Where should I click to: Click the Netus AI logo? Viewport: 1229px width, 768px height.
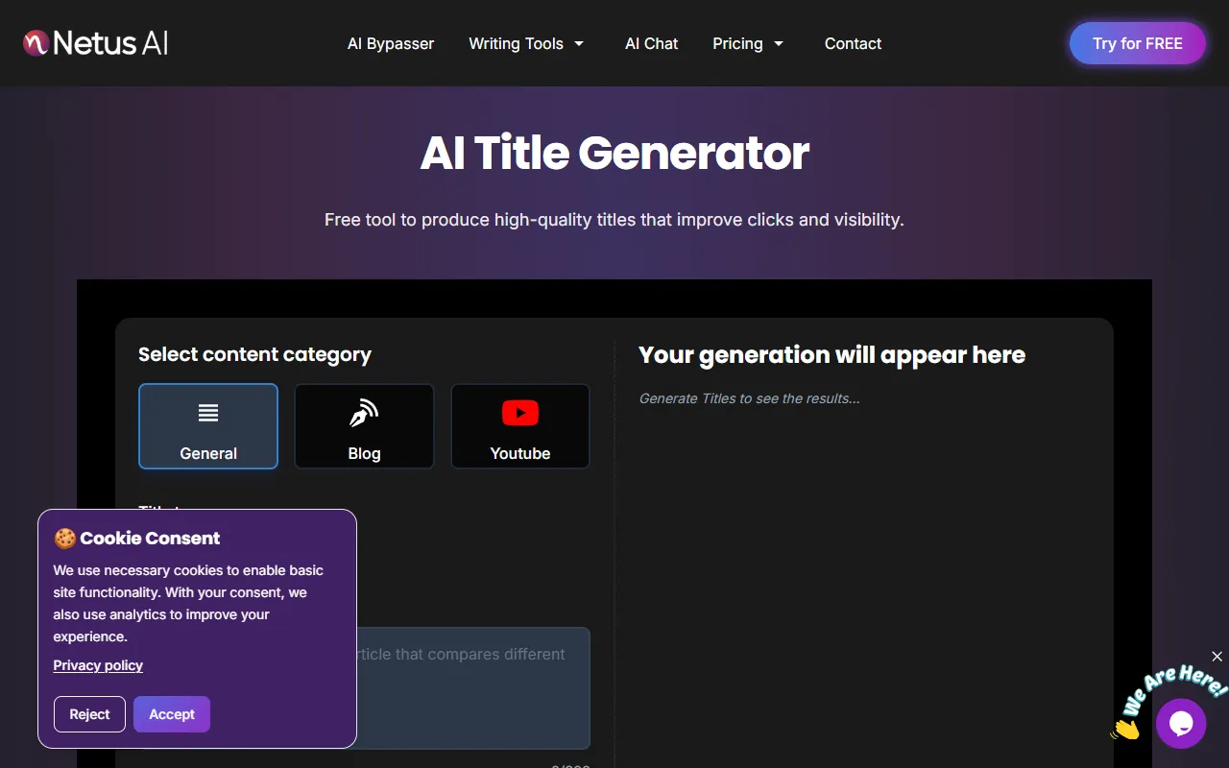tap(96, 43)
